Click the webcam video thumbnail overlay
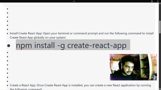This screenshot has width=161, height=90. tap(133, 67)
